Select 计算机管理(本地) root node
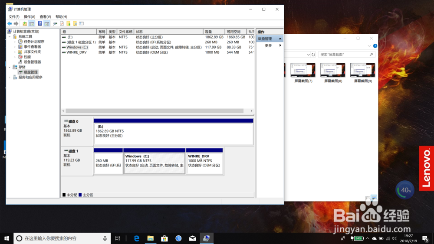This screenshot has height=244, width=434. pyautogui.click(x=26, y=32)
